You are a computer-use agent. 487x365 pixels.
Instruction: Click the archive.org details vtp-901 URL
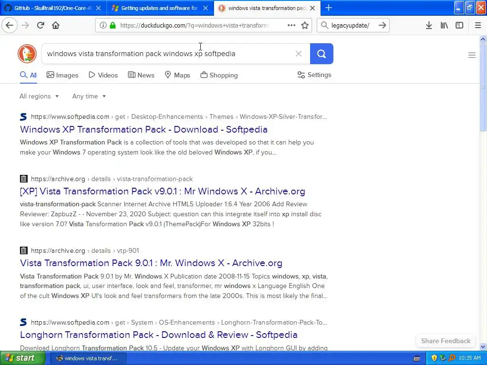coord(85,250)
